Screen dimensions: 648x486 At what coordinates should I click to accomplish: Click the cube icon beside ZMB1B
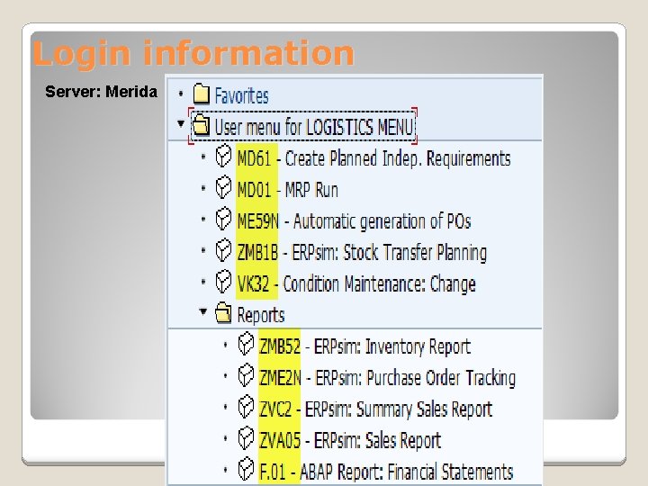(x=223, y=251)
